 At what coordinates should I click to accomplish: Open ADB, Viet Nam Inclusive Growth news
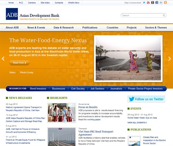click(23, 131)
